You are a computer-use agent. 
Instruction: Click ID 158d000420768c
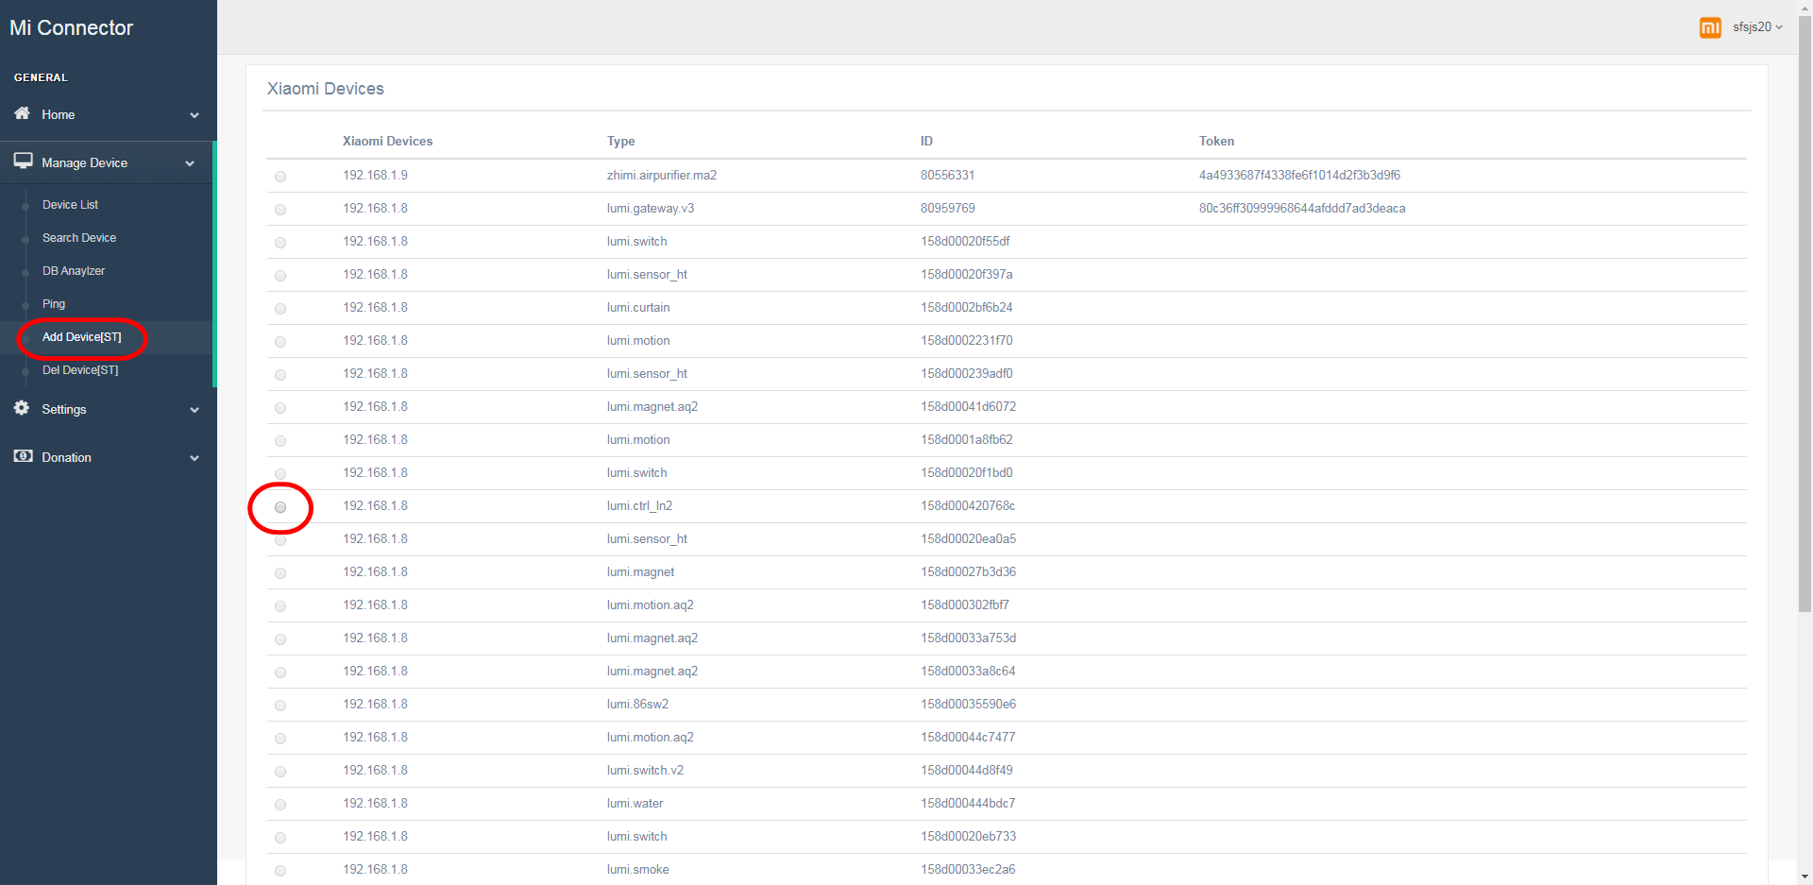click(968, 506)
